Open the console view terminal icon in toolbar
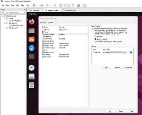The width and height of the screenshot is (142, 115). 78,5
